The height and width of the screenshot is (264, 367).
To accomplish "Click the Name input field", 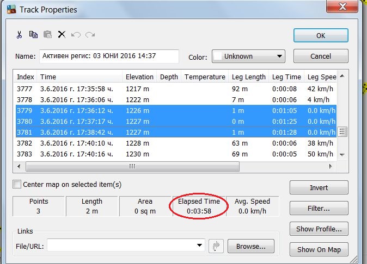I will point(109,56).
